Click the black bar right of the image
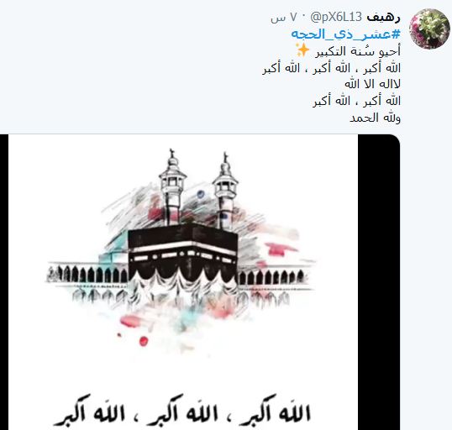Image resolution: width=452 pixels, height=430 pixels. (x=379, y=282)
